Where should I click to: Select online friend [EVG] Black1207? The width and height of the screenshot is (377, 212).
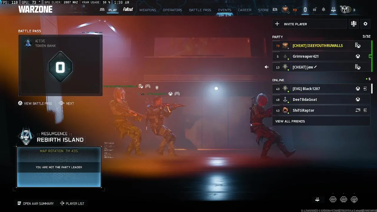[321, 89]
